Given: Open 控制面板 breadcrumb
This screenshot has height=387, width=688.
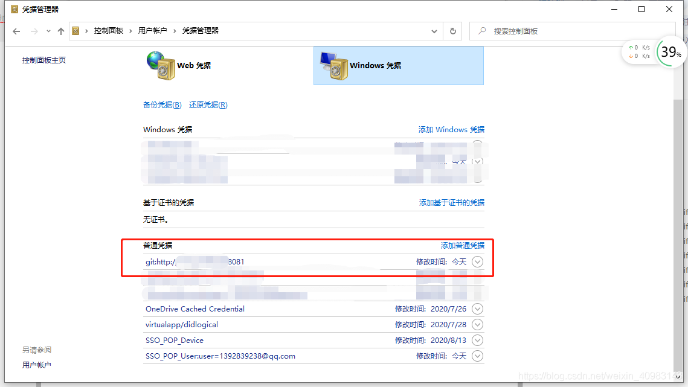Looking at the screenshot, I should 108,31.
